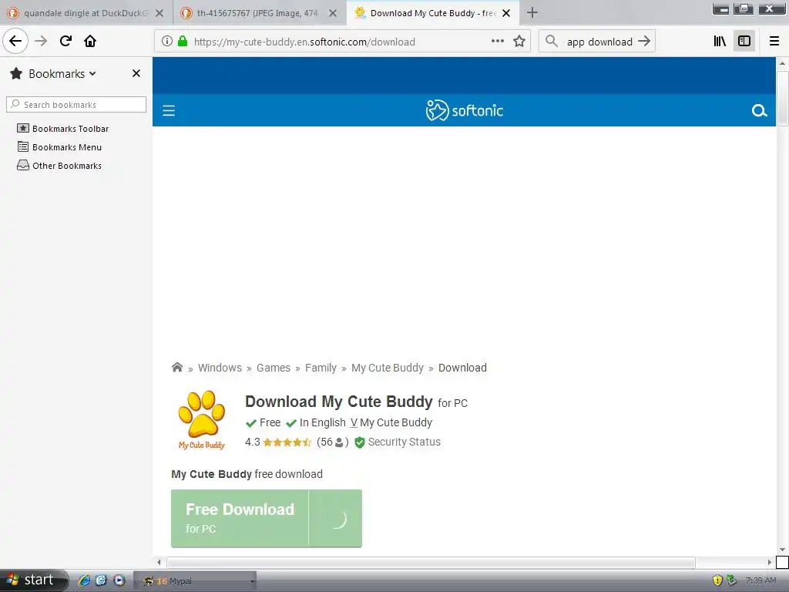Screen dimensions: 789x592
Task: Open page actions three-dot menu
Action: point(497,42)
